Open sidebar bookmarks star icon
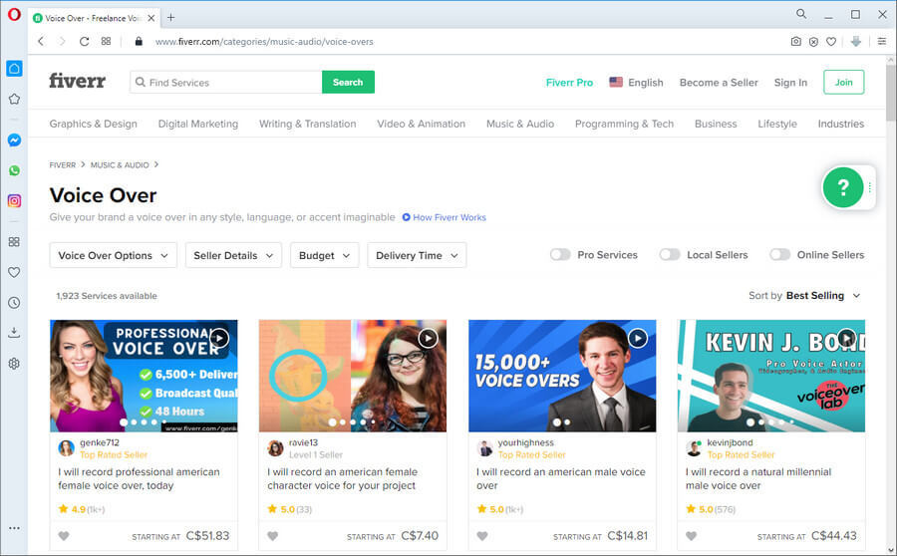This screenshot has height=556, width=897. coord(14,99)
